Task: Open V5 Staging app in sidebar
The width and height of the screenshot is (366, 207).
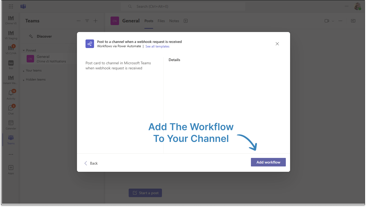Action: pos(11,35)
